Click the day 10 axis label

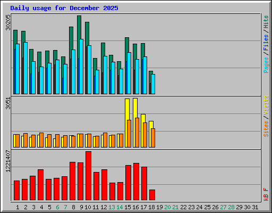click(x=88, y=207)
